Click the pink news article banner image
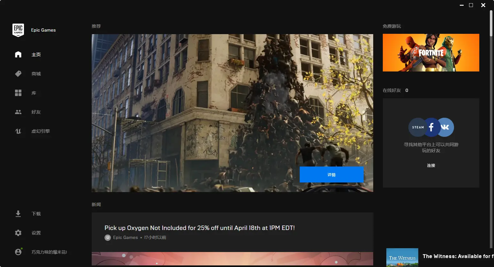This screenshot has width=494, height=267. pyautogui.click(x=232, y=259)
